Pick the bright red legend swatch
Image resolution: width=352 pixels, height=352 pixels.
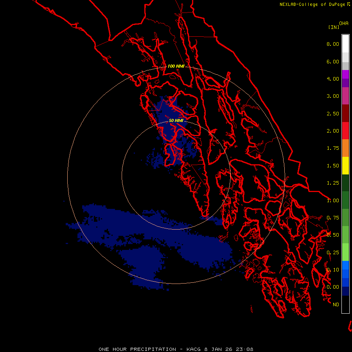tap(345, 131)
